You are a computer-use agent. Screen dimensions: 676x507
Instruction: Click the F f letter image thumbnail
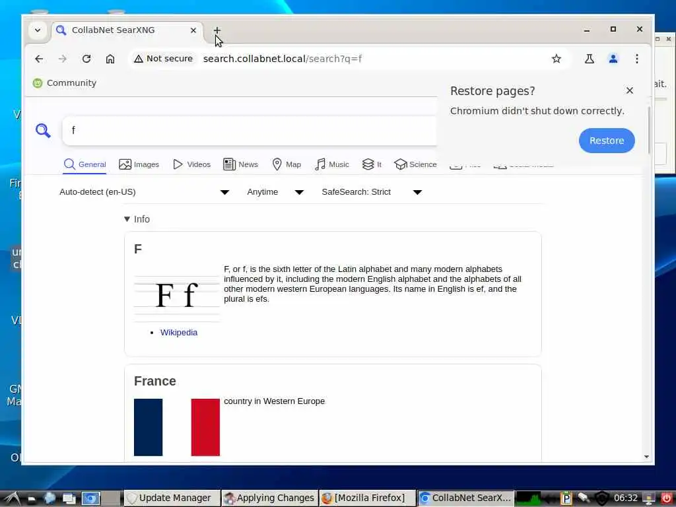pos(177,294)
